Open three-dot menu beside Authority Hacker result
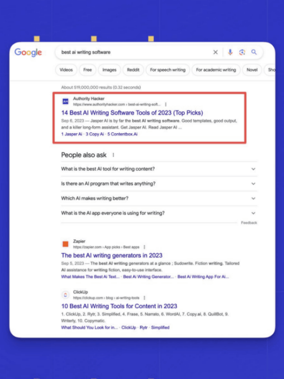Viewport: 284px width, 379px height. [165, 104]
